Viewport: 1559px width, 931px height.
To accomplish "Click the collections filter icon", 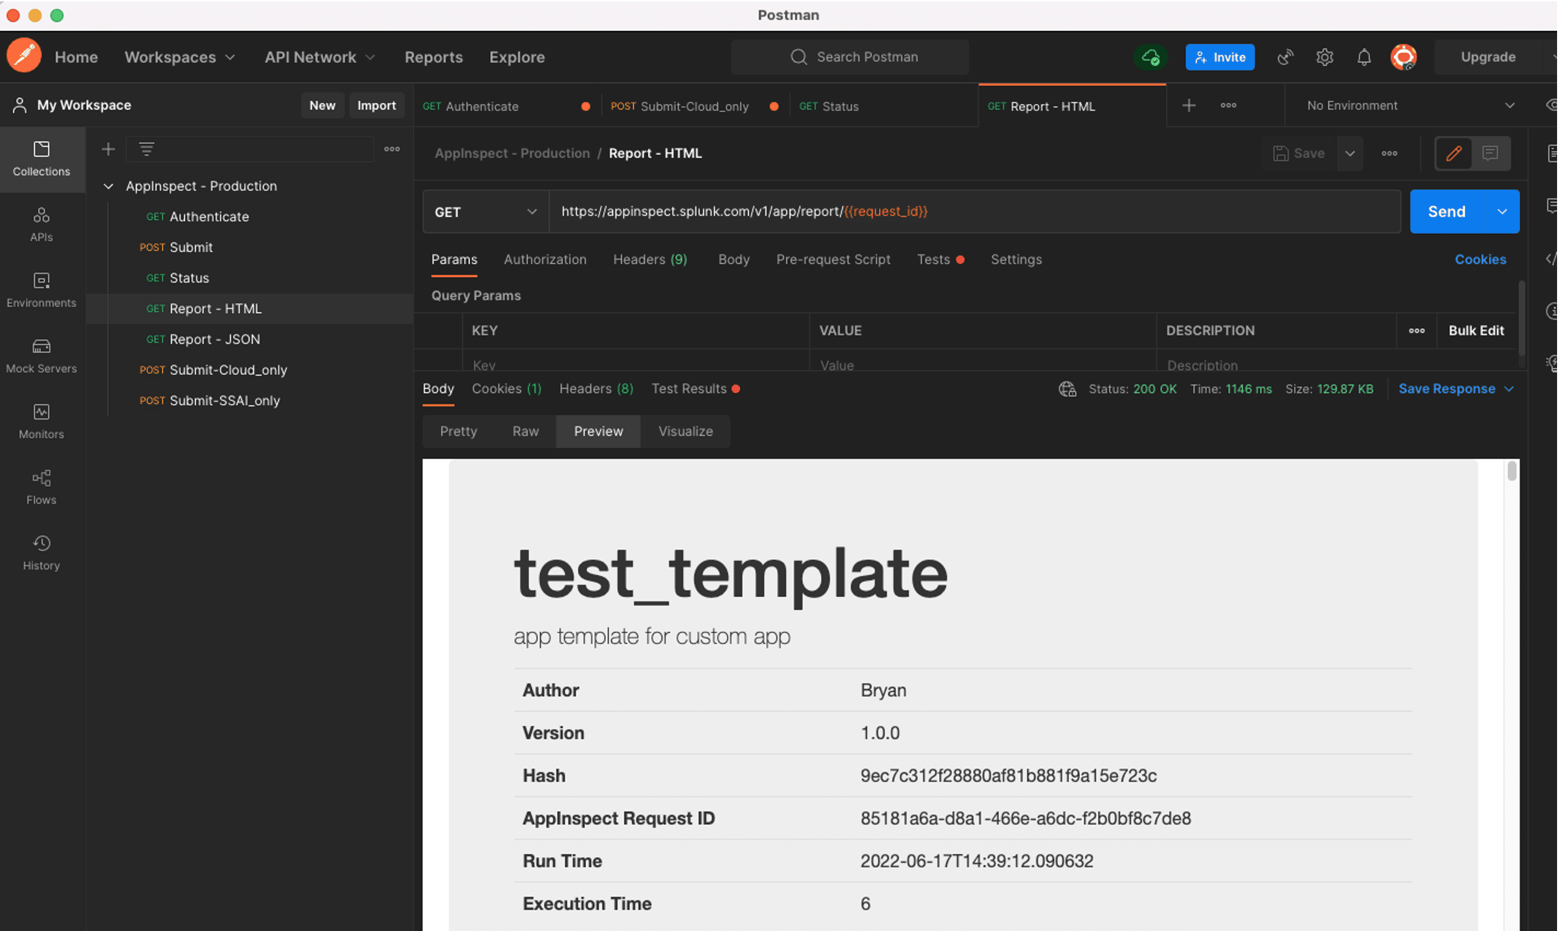I will pos(147,150).
